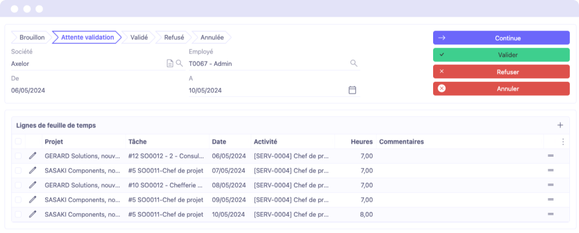Image resolution: width=579 pixels, height=233 pixels.
Task: Check the box for the 07/05/2024 line
Action: [18, 171]
